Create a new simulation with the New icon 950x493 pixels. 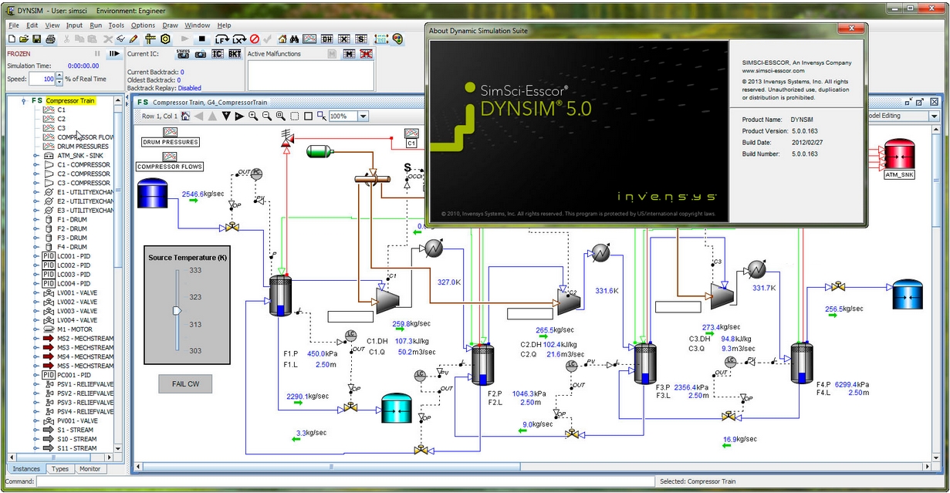click(12, 39)
